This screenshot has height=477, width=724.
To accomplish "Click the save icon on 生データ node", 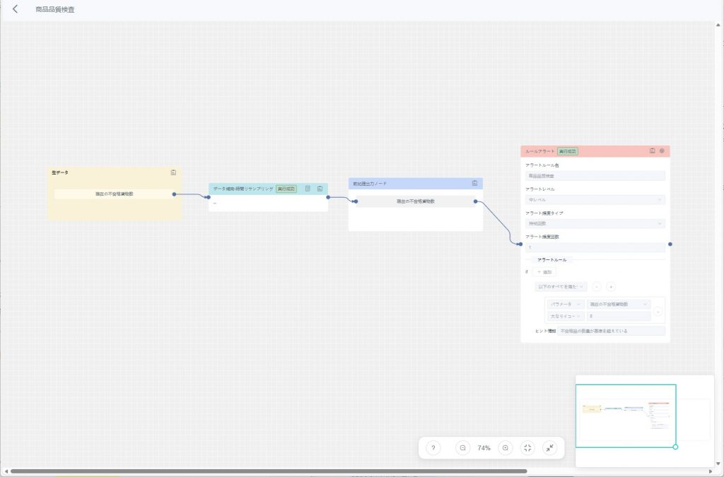I will tap(173, 172).
